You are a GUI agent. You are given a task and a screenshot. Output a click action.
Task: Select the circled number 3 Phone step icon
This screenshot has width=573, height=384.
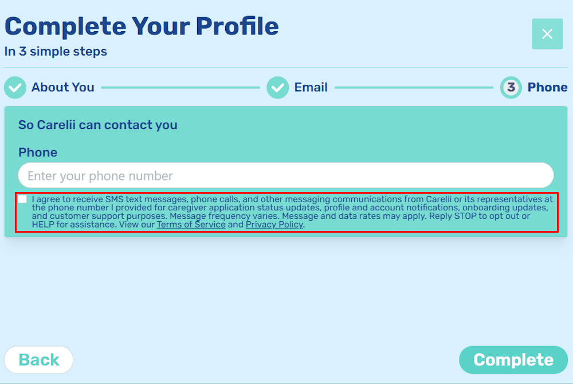(511, 87)
